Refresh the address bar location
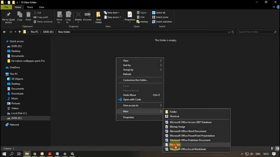Screen dimensions: 280x157 233,32
